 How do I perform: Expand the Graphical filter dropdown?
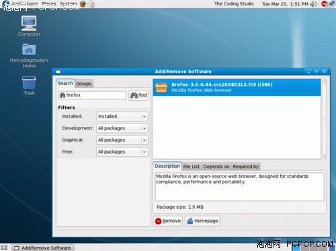[122, 140]
